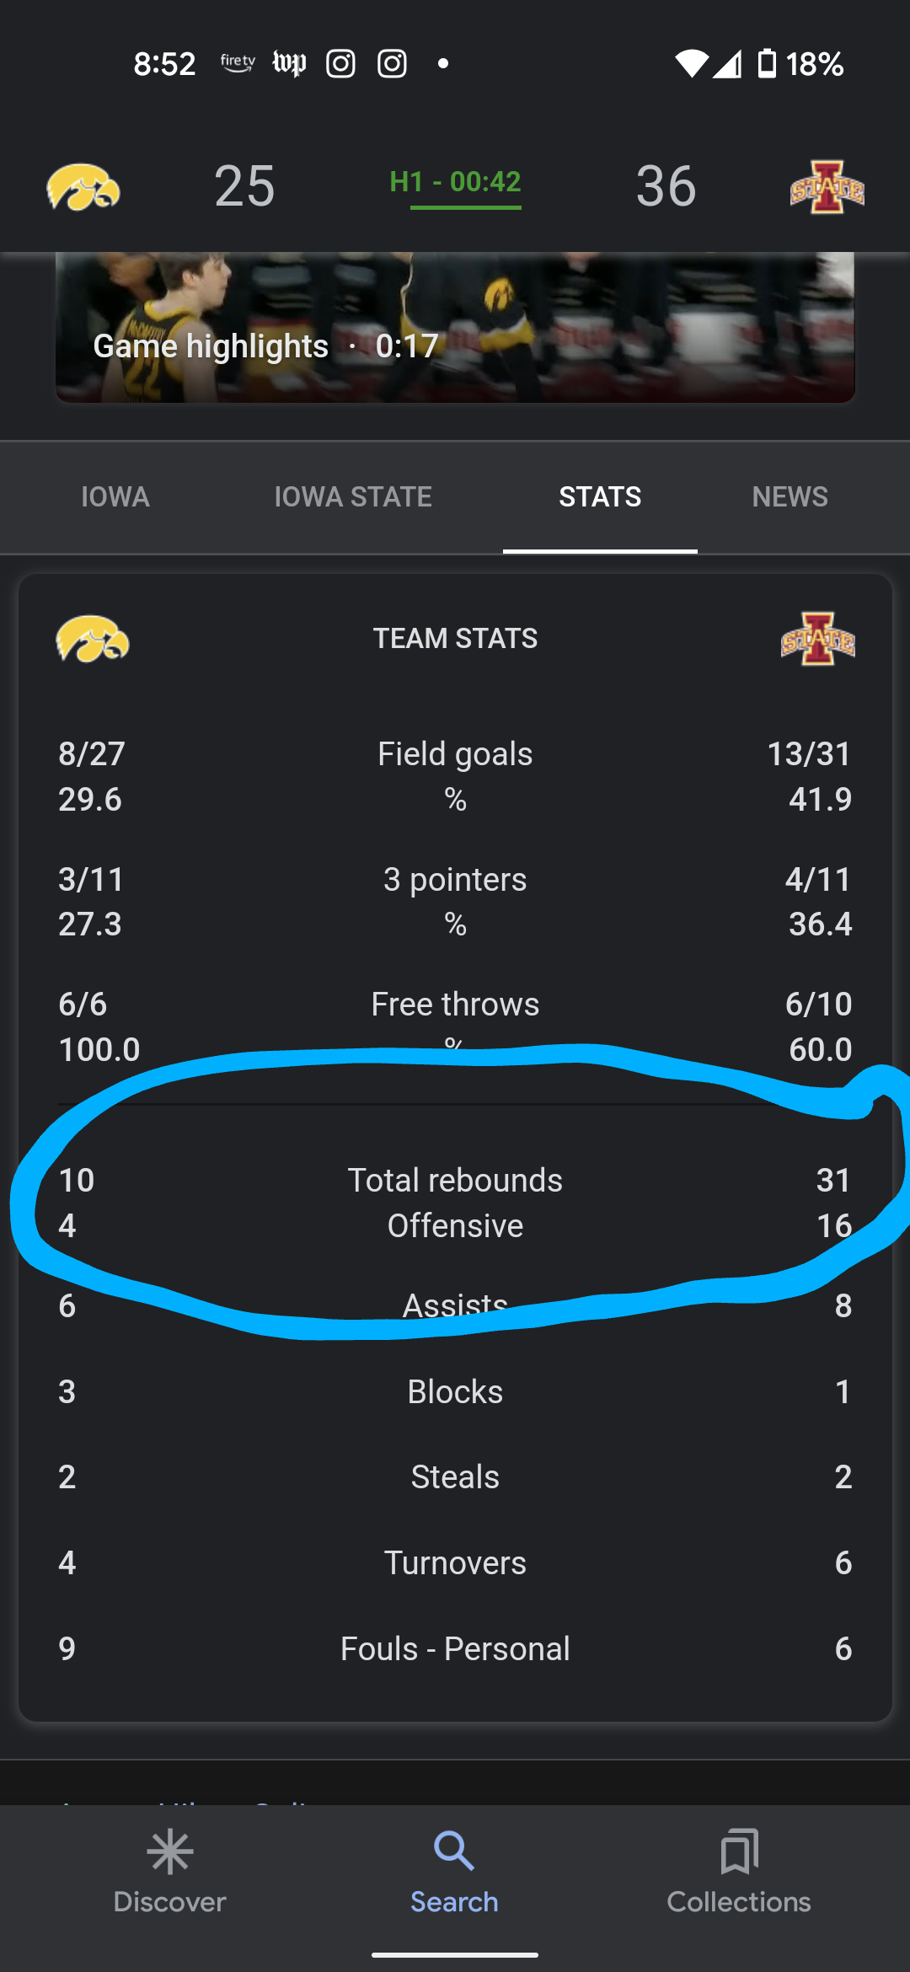
Task: Tap the Hawkeyes logo in Team Stats card
Action: [93, 639]
